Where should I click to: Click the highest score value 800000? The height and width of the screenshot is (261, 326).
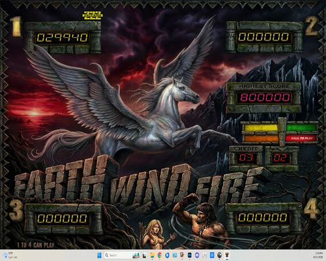coord(264,97)
